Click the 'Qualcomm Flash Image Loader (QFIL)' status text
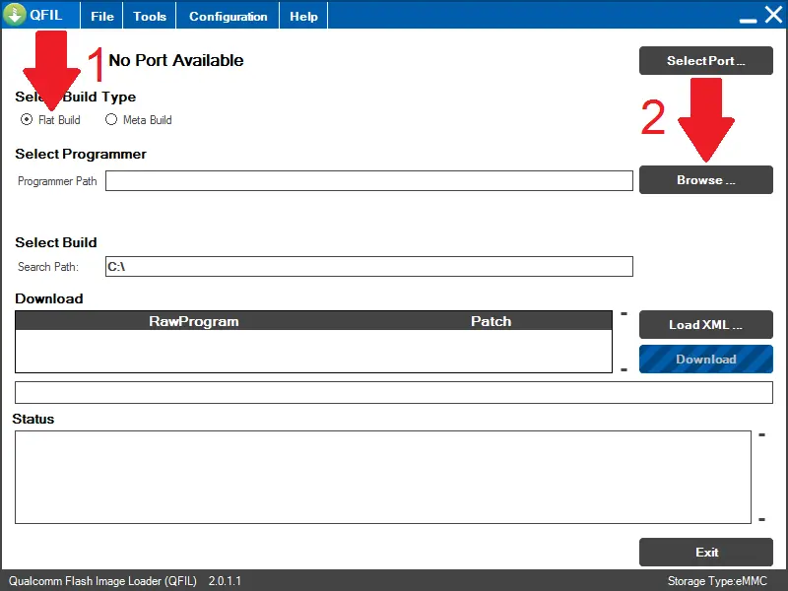Image resolution: width=788 pixels, height=591 pixels. click(x=102, y=581)
